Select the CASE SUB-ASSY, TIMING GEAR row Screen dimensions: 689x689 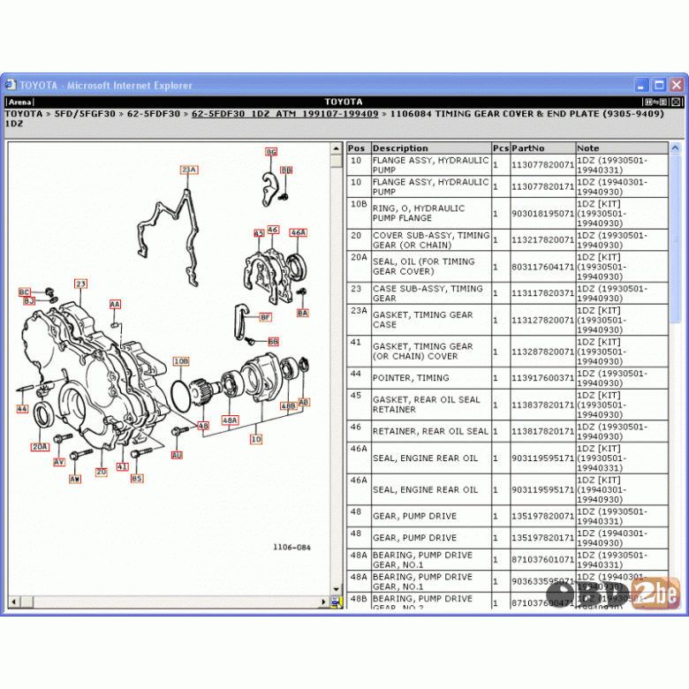508,293
